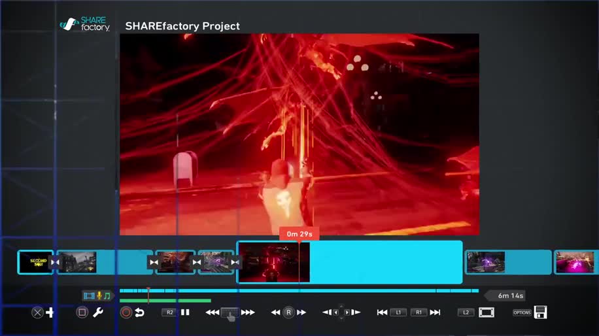Click the music note track icon
This screenshot has width=599, height=336.
[x=107, y=296]
